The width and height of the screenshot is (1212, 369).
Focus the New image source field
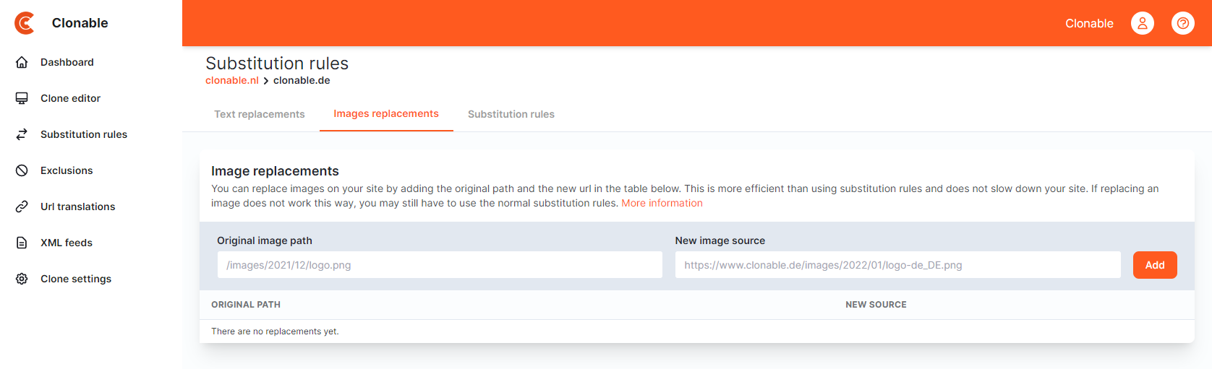coord(897,265)
